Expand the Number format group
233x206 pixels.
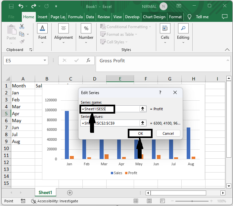click(x=86, y=33)
